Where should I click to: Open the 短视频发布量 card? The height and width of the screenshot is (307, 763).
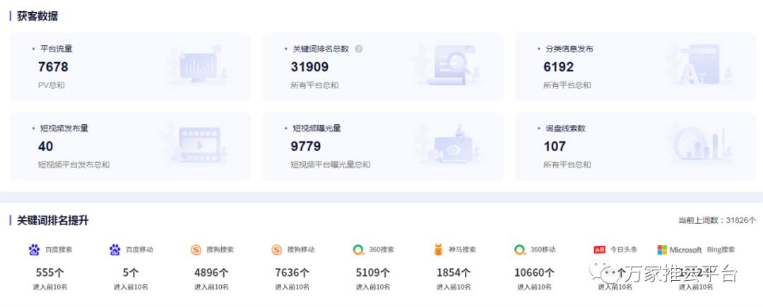click(x=130, y=146)
